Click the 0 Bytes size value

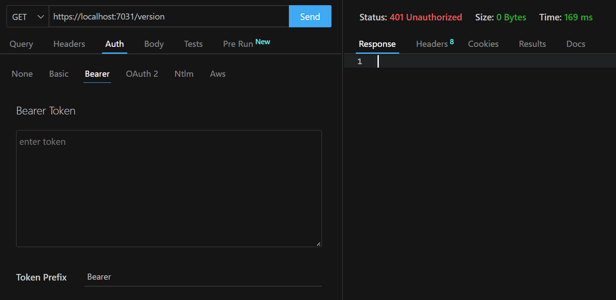[511, 17]
